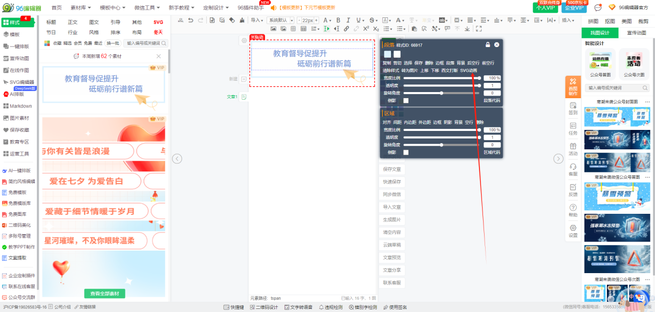Click the 段落 透明度 slider handle

click(479, 85)
